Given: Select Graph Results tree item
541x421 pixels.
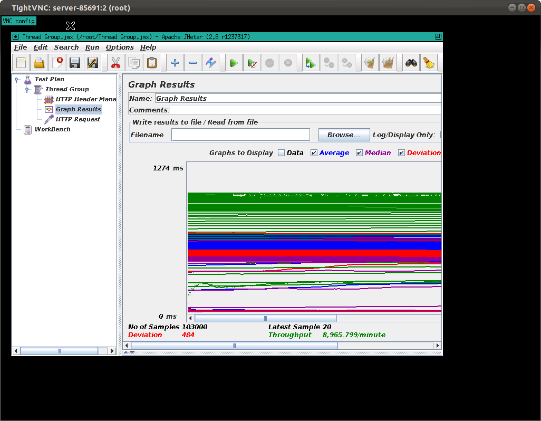Looking at the screenshot, I should coord(79,109).
